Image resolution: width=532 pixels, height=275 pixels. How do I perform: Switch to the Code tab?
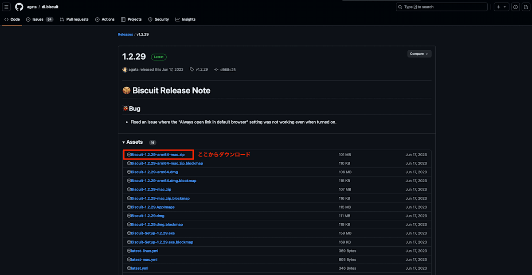12,19
